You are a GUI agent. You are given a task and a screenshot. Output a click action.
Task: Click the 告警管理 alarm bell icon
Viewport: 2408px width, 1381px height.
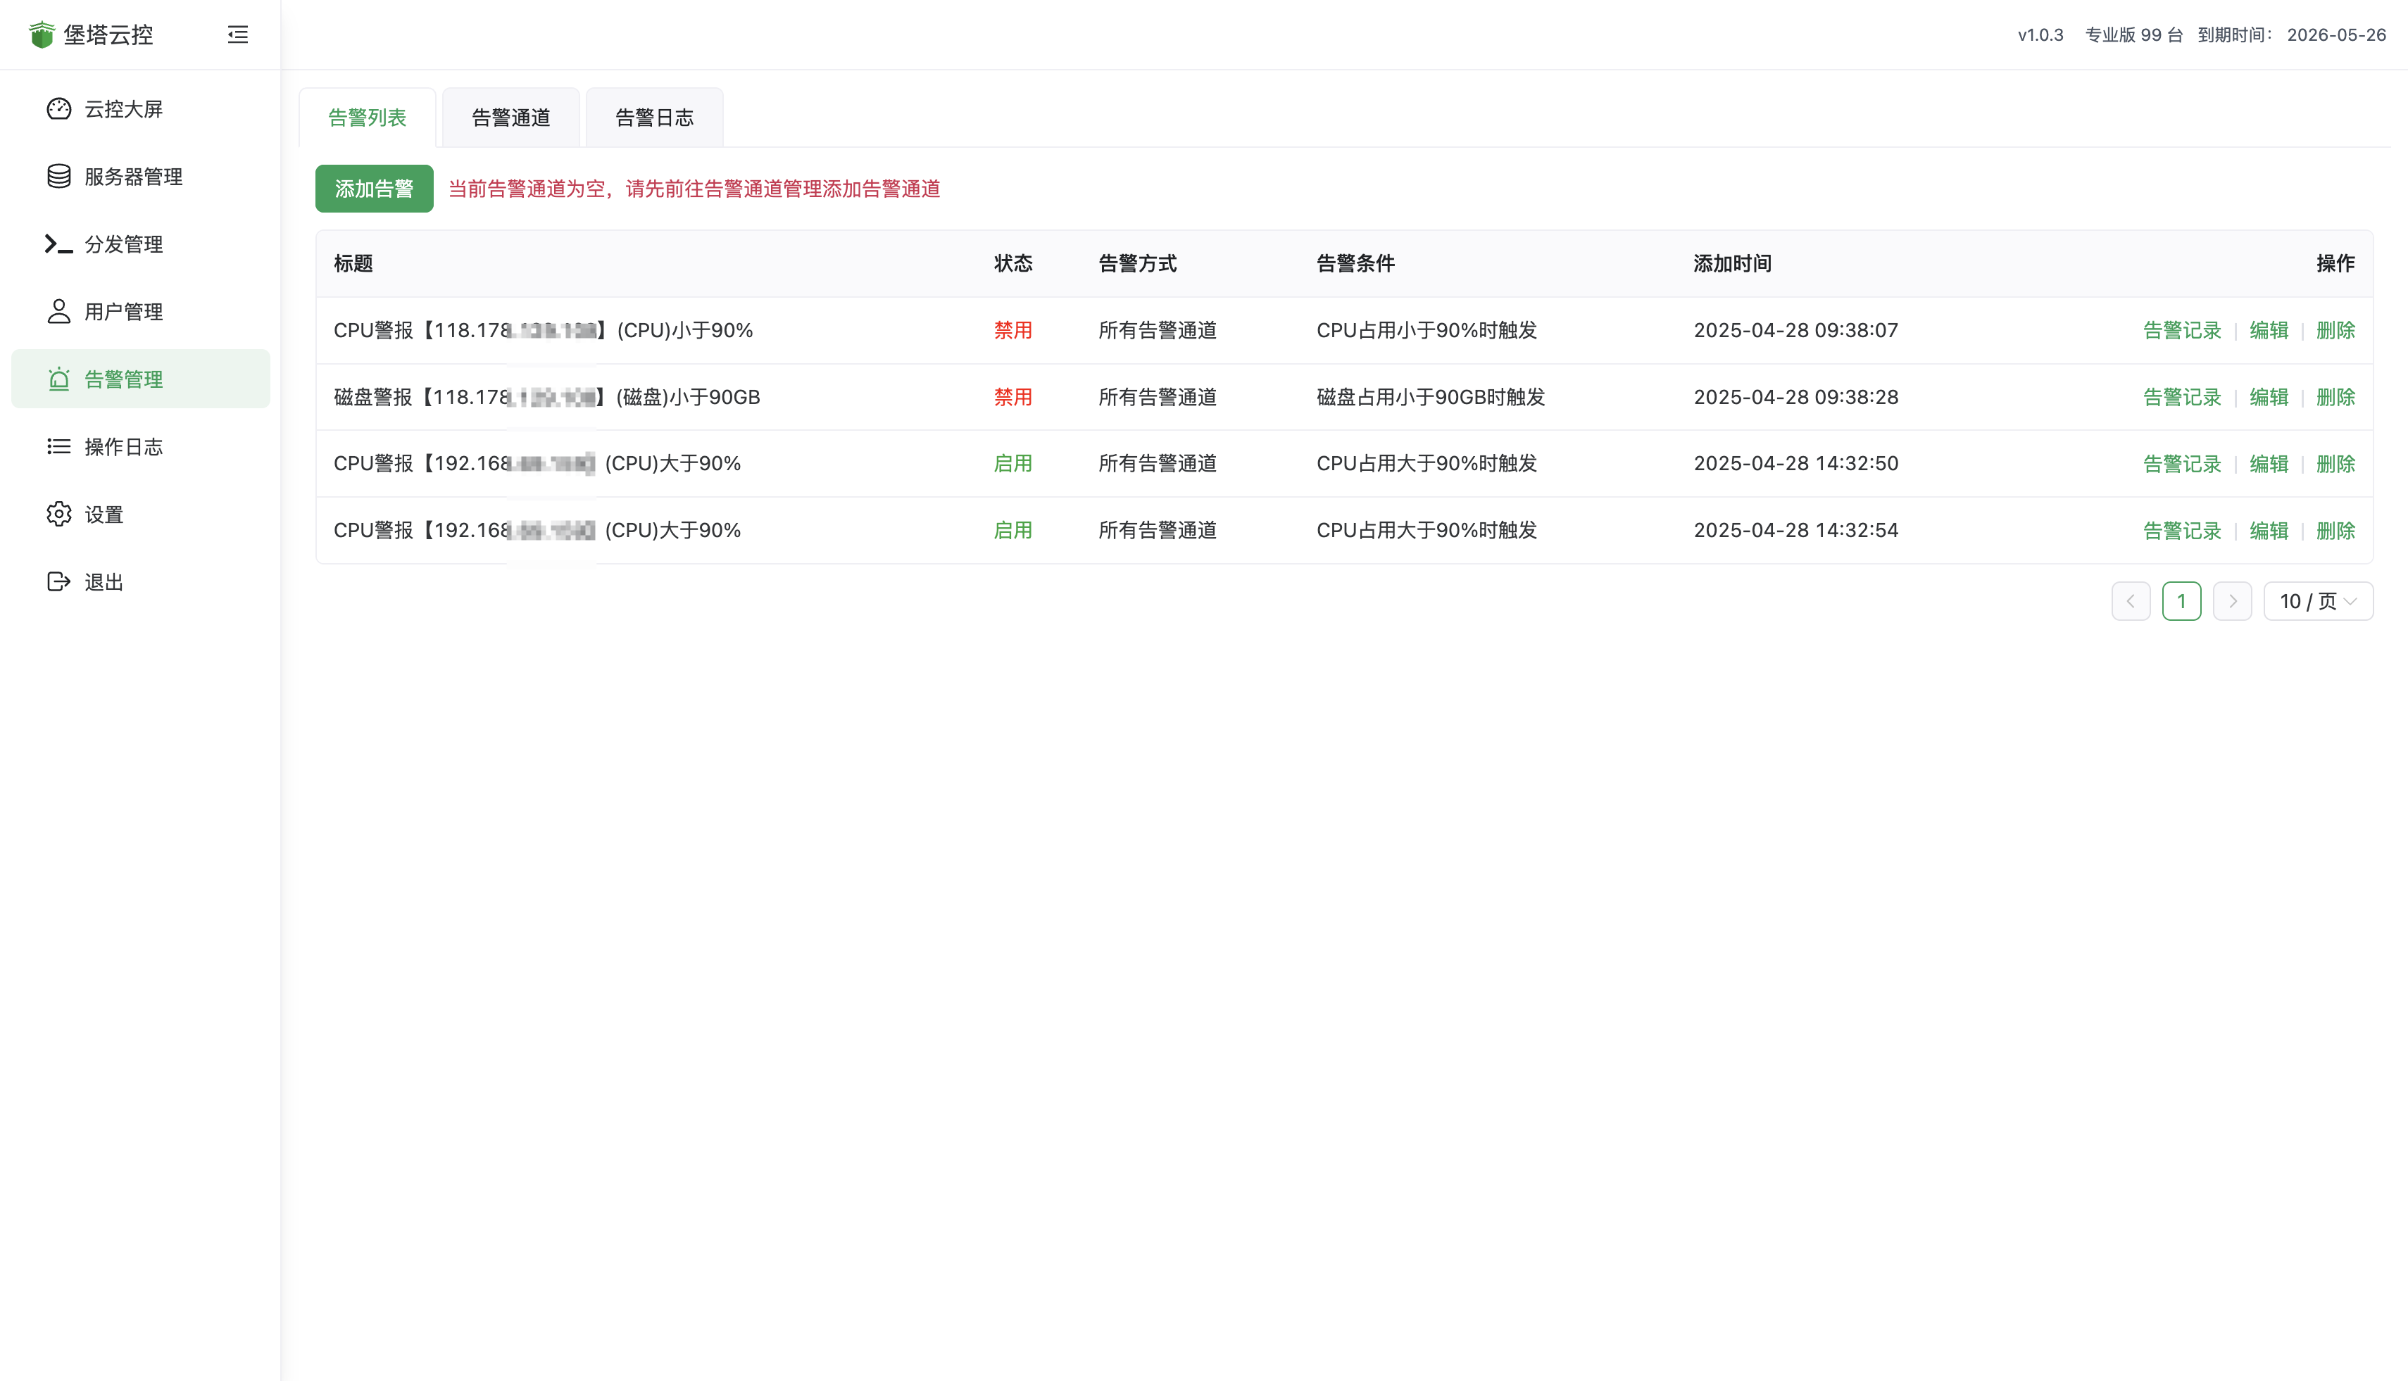59,379
